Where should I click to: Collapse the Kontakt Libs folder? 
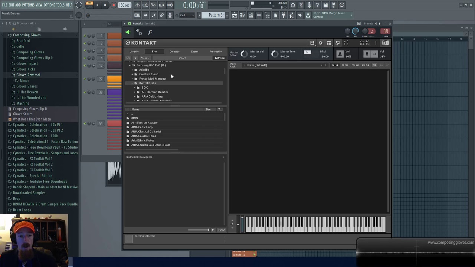[x=132, y=83]
